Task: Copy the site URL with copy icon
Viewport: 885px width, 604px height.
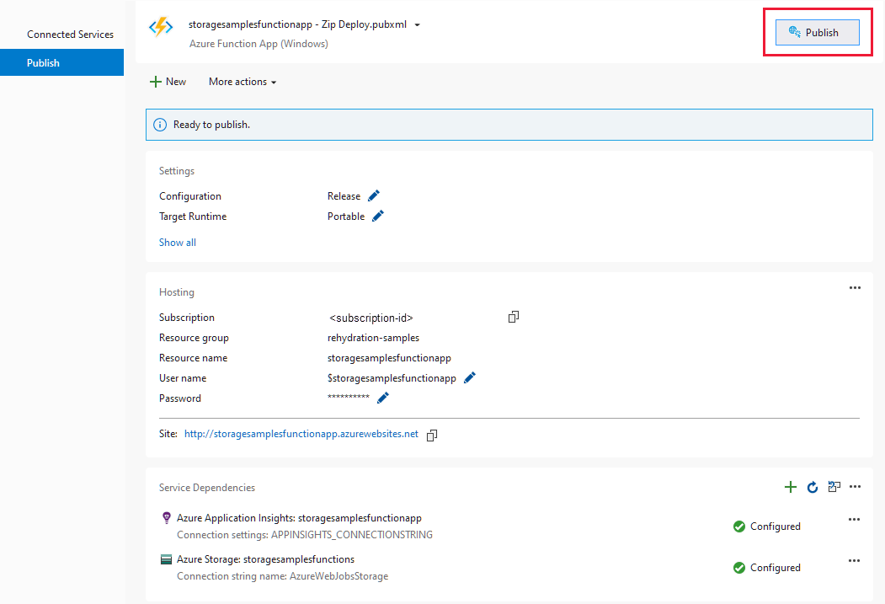Action: (x=432, y=435)
